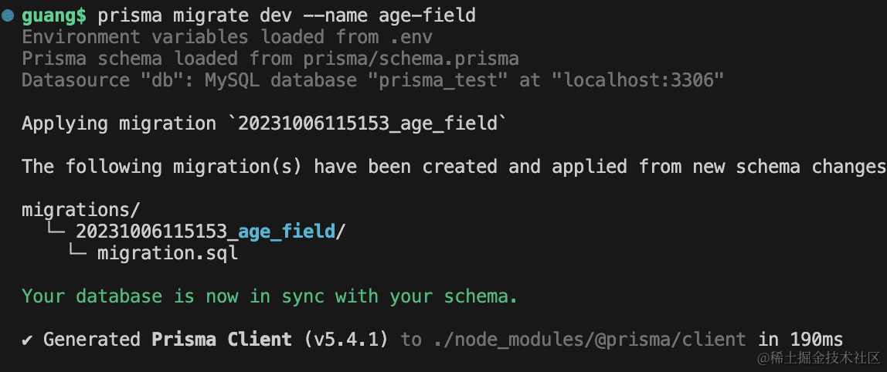The image size is (887, 372).
Task: Click the blue dot command status indicator
Action: point(8,15)
